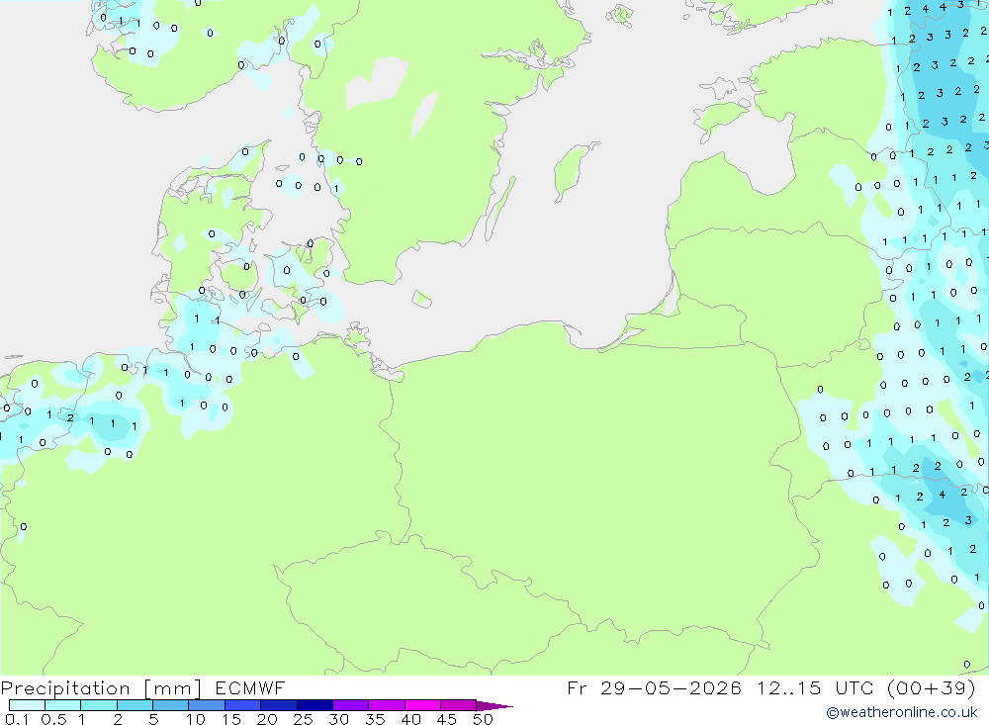The height and width of the screenshot is (725, 989).
Task: Click the legend scale label '20'
Action: [267, 719]
